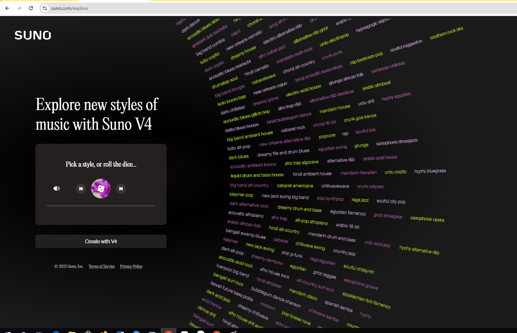
Task: Select the 'hindi ambient house' style
Action: click(312, 174)
